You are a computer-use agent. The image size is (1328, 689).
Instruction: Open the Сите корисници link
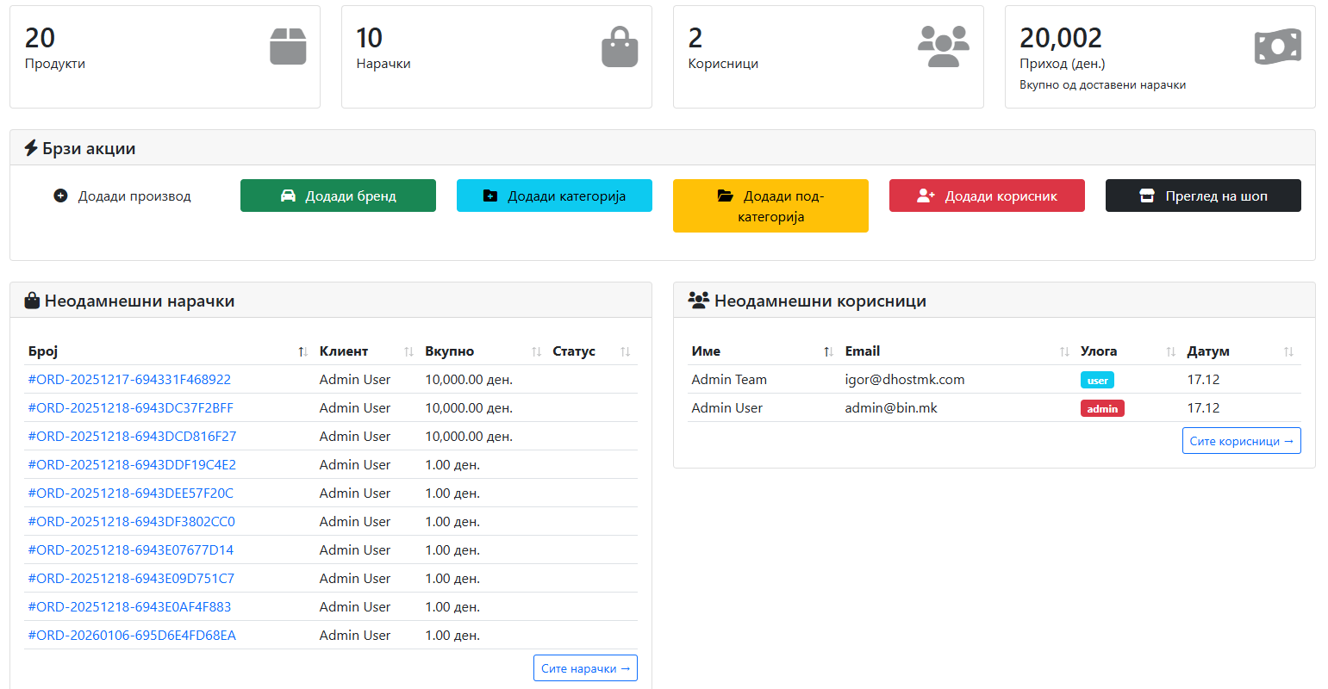point(1241,441)
